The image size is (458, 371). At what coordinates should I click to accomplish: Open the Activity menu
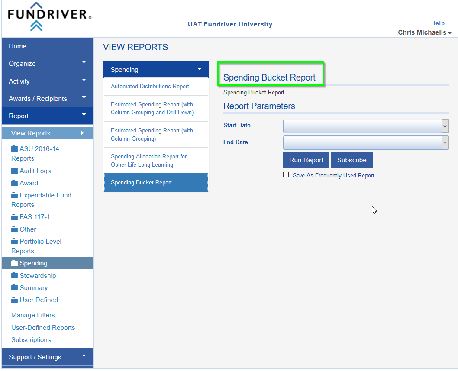[47, 81]
